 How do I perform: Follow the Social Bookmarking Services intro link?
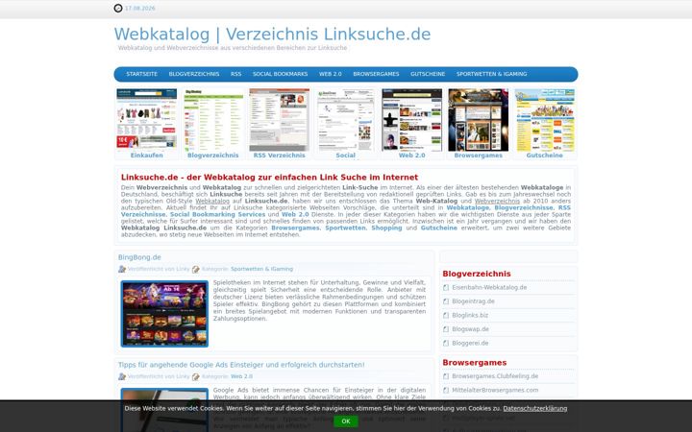tap(217, 214)
